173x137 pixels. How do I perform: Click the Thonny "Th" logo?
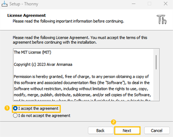tap(162, 19)
